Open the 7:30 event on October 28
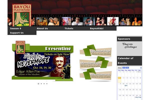Viewport: 150px width, 100px height. click(x=136, y=97)
